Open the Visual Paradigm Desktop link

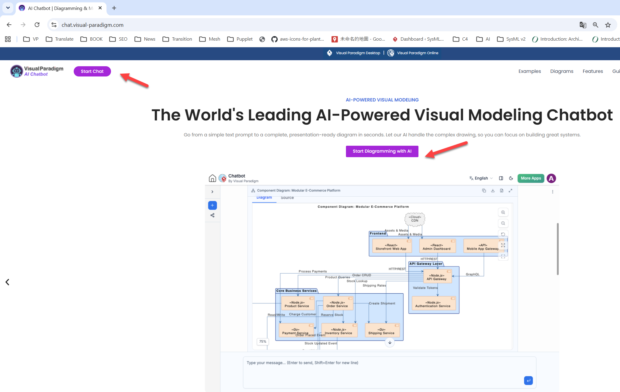click(x=353, y=53)
